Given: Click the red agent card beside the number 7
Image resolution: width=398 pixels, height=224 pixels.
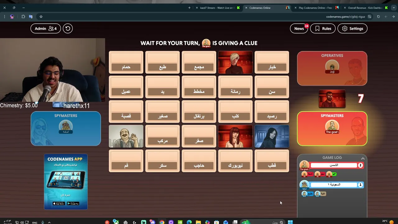Looking at the screenshot, I should pyautogui.click(x=332, y=99).
